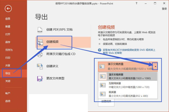Open 帐户 (Account) page
This screenshot has width=169, height=112.
[8, 93]
